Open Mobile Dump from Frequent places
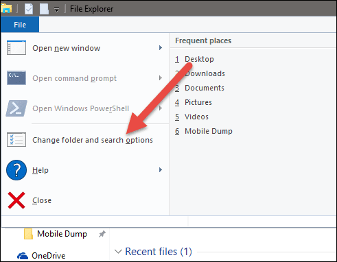This screenshot has height=262, width=337. (x=204, y=131)
